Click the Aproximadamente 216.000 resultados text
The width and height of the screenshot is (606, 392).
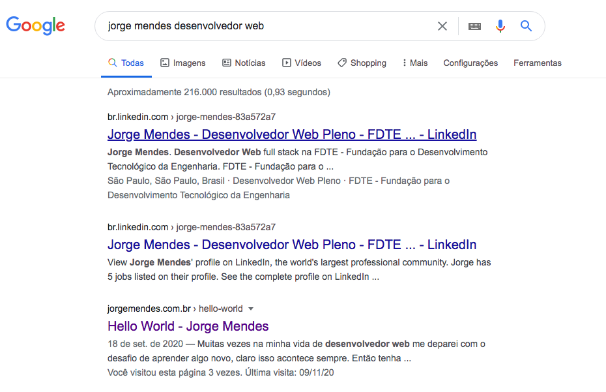(219, 92)
